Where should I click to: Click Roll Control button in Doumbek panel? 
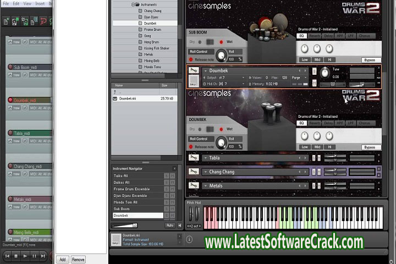click(x=201, y=139)
